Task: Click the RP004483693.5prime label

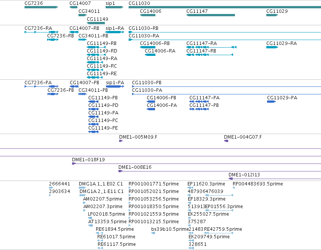Action: (258, 184)
